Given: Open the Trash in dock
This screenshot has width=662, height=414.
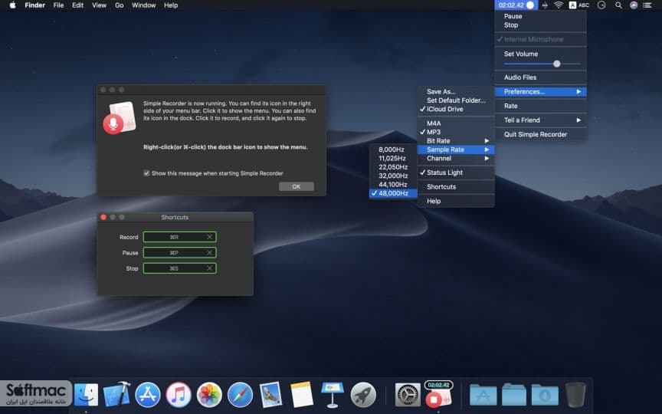Looking at the screenshot, I should (x=575, y=395).
